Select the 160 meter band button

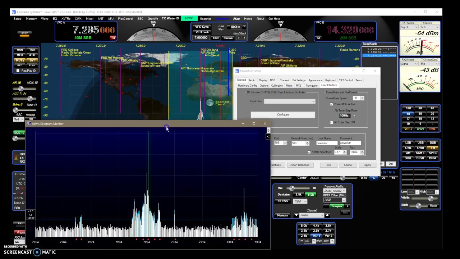click(408, 108)
